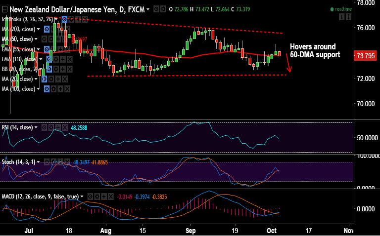
Task: Click the plus icon in the MACD row
Action: click(104, 197)
